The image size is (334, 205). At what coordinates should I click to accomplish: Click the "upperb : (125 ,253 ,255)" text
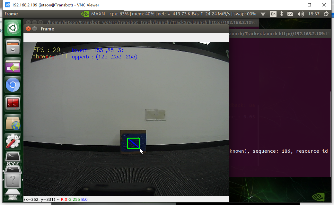tap(105, 57)
